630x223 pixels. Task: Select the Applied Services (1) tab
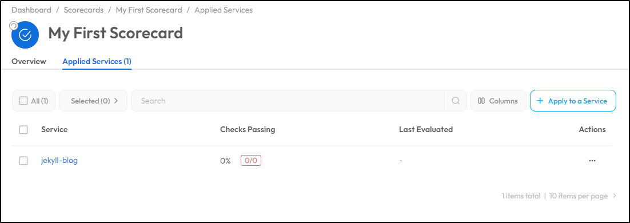(97, 62)
